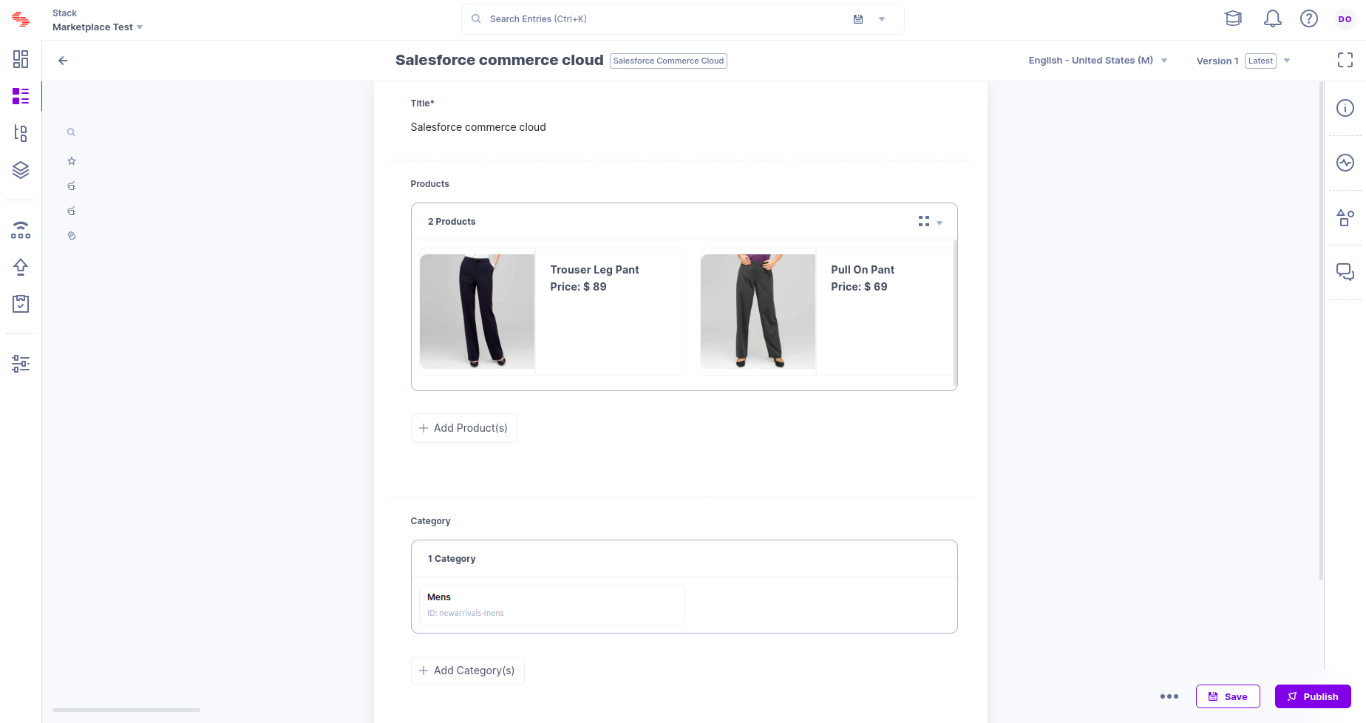Click the 'Salesforce commerce cloud' entry heading
Screen dimensions: 1366x723
500,60
